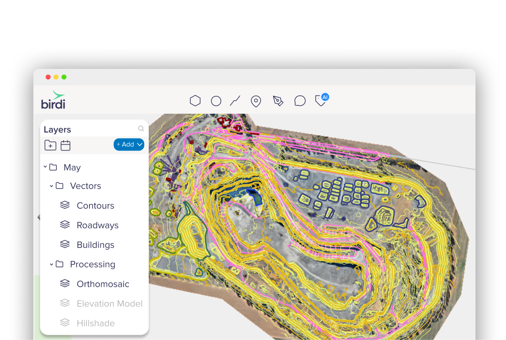The height and width of the screenshot is (340, 506).
Task: Collapse the May folder
Action: point(45,167)
